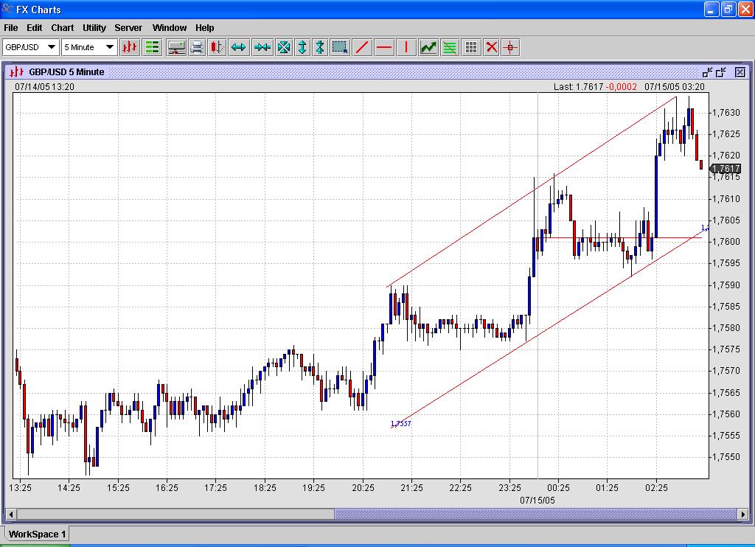Click the rectangle zoom selection tool

click(340, 47)
